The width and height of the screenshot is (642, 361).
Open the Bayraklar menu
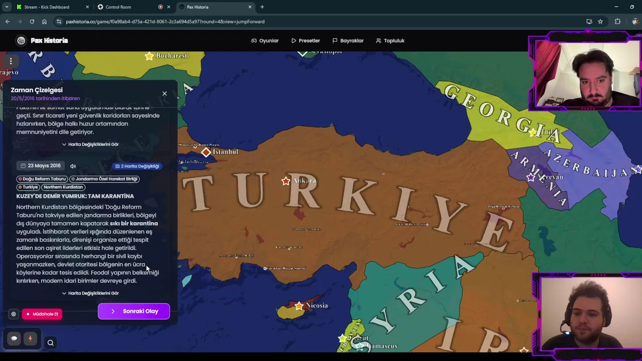click(x=348, y=41)
